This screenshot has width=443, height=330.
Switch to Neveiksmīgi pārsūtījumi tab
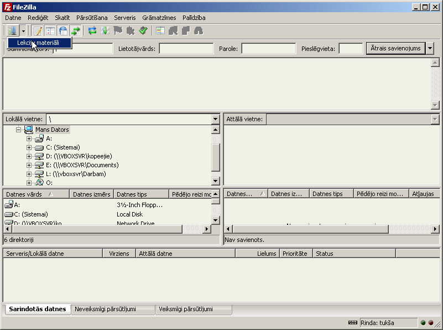pos(113,309)
